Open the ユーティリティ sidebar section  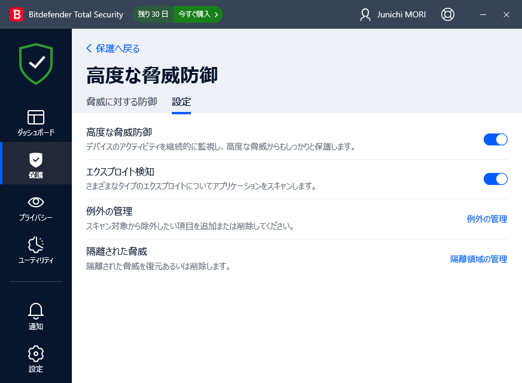tap(36, 251)
